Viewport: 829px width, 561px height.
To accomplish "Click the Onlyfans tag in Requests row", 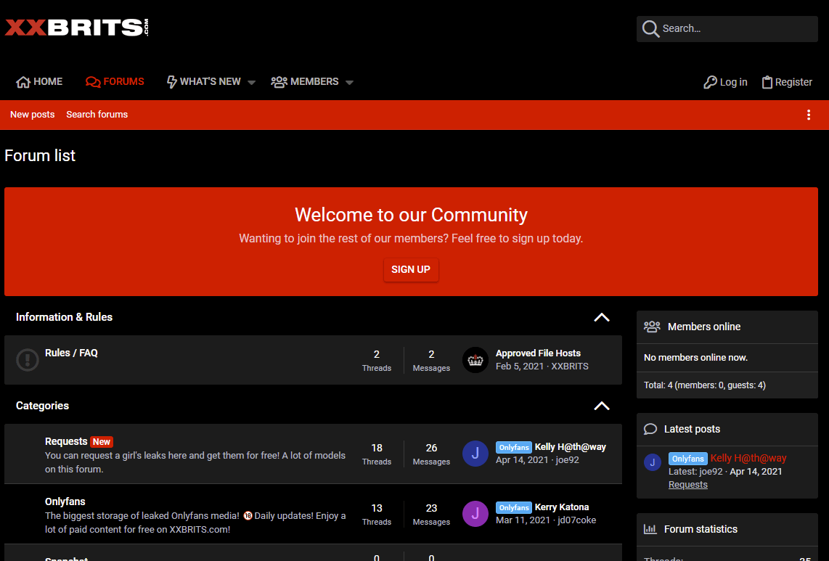I will [514, 447].
